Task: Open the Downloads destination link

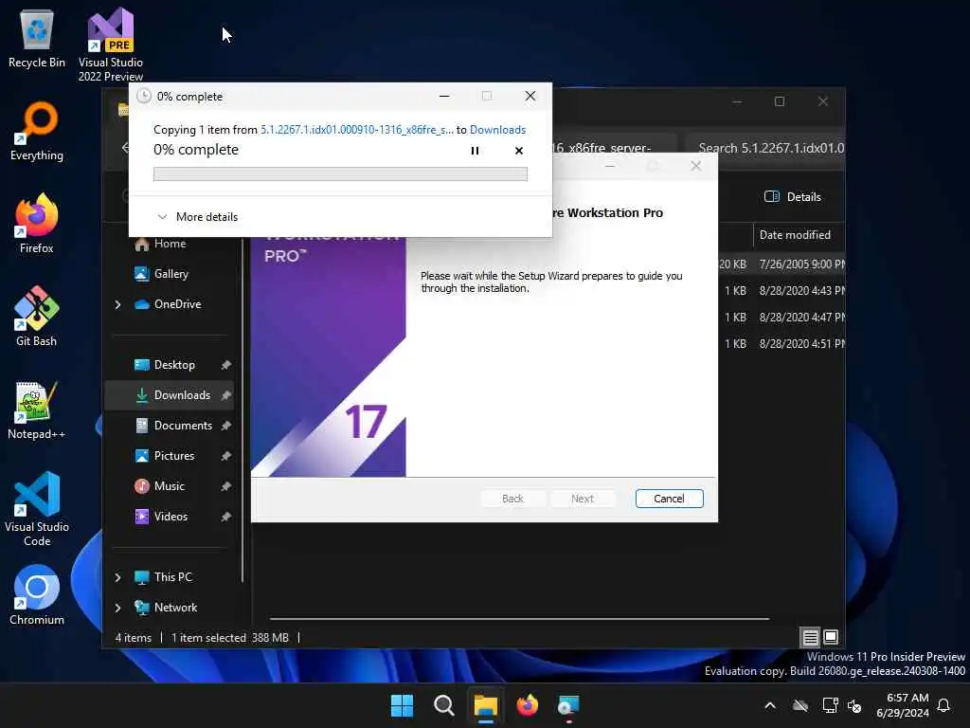Action: [497, 129]
